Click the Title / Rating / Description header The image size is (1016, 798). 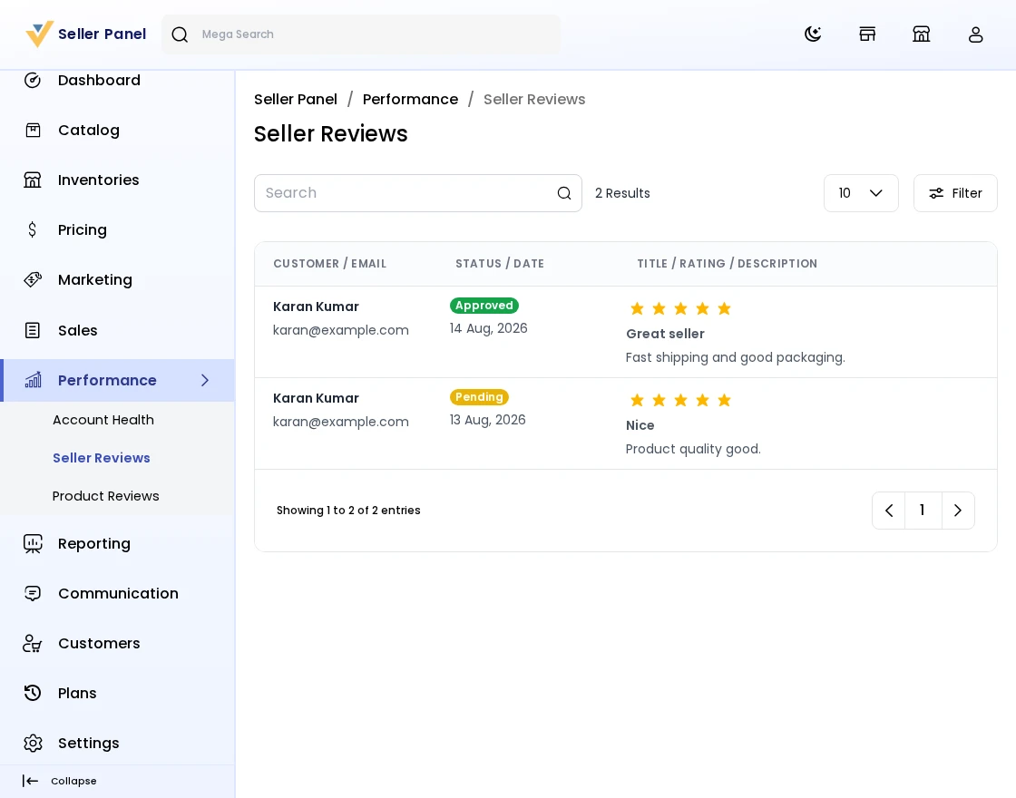[727, 264]
